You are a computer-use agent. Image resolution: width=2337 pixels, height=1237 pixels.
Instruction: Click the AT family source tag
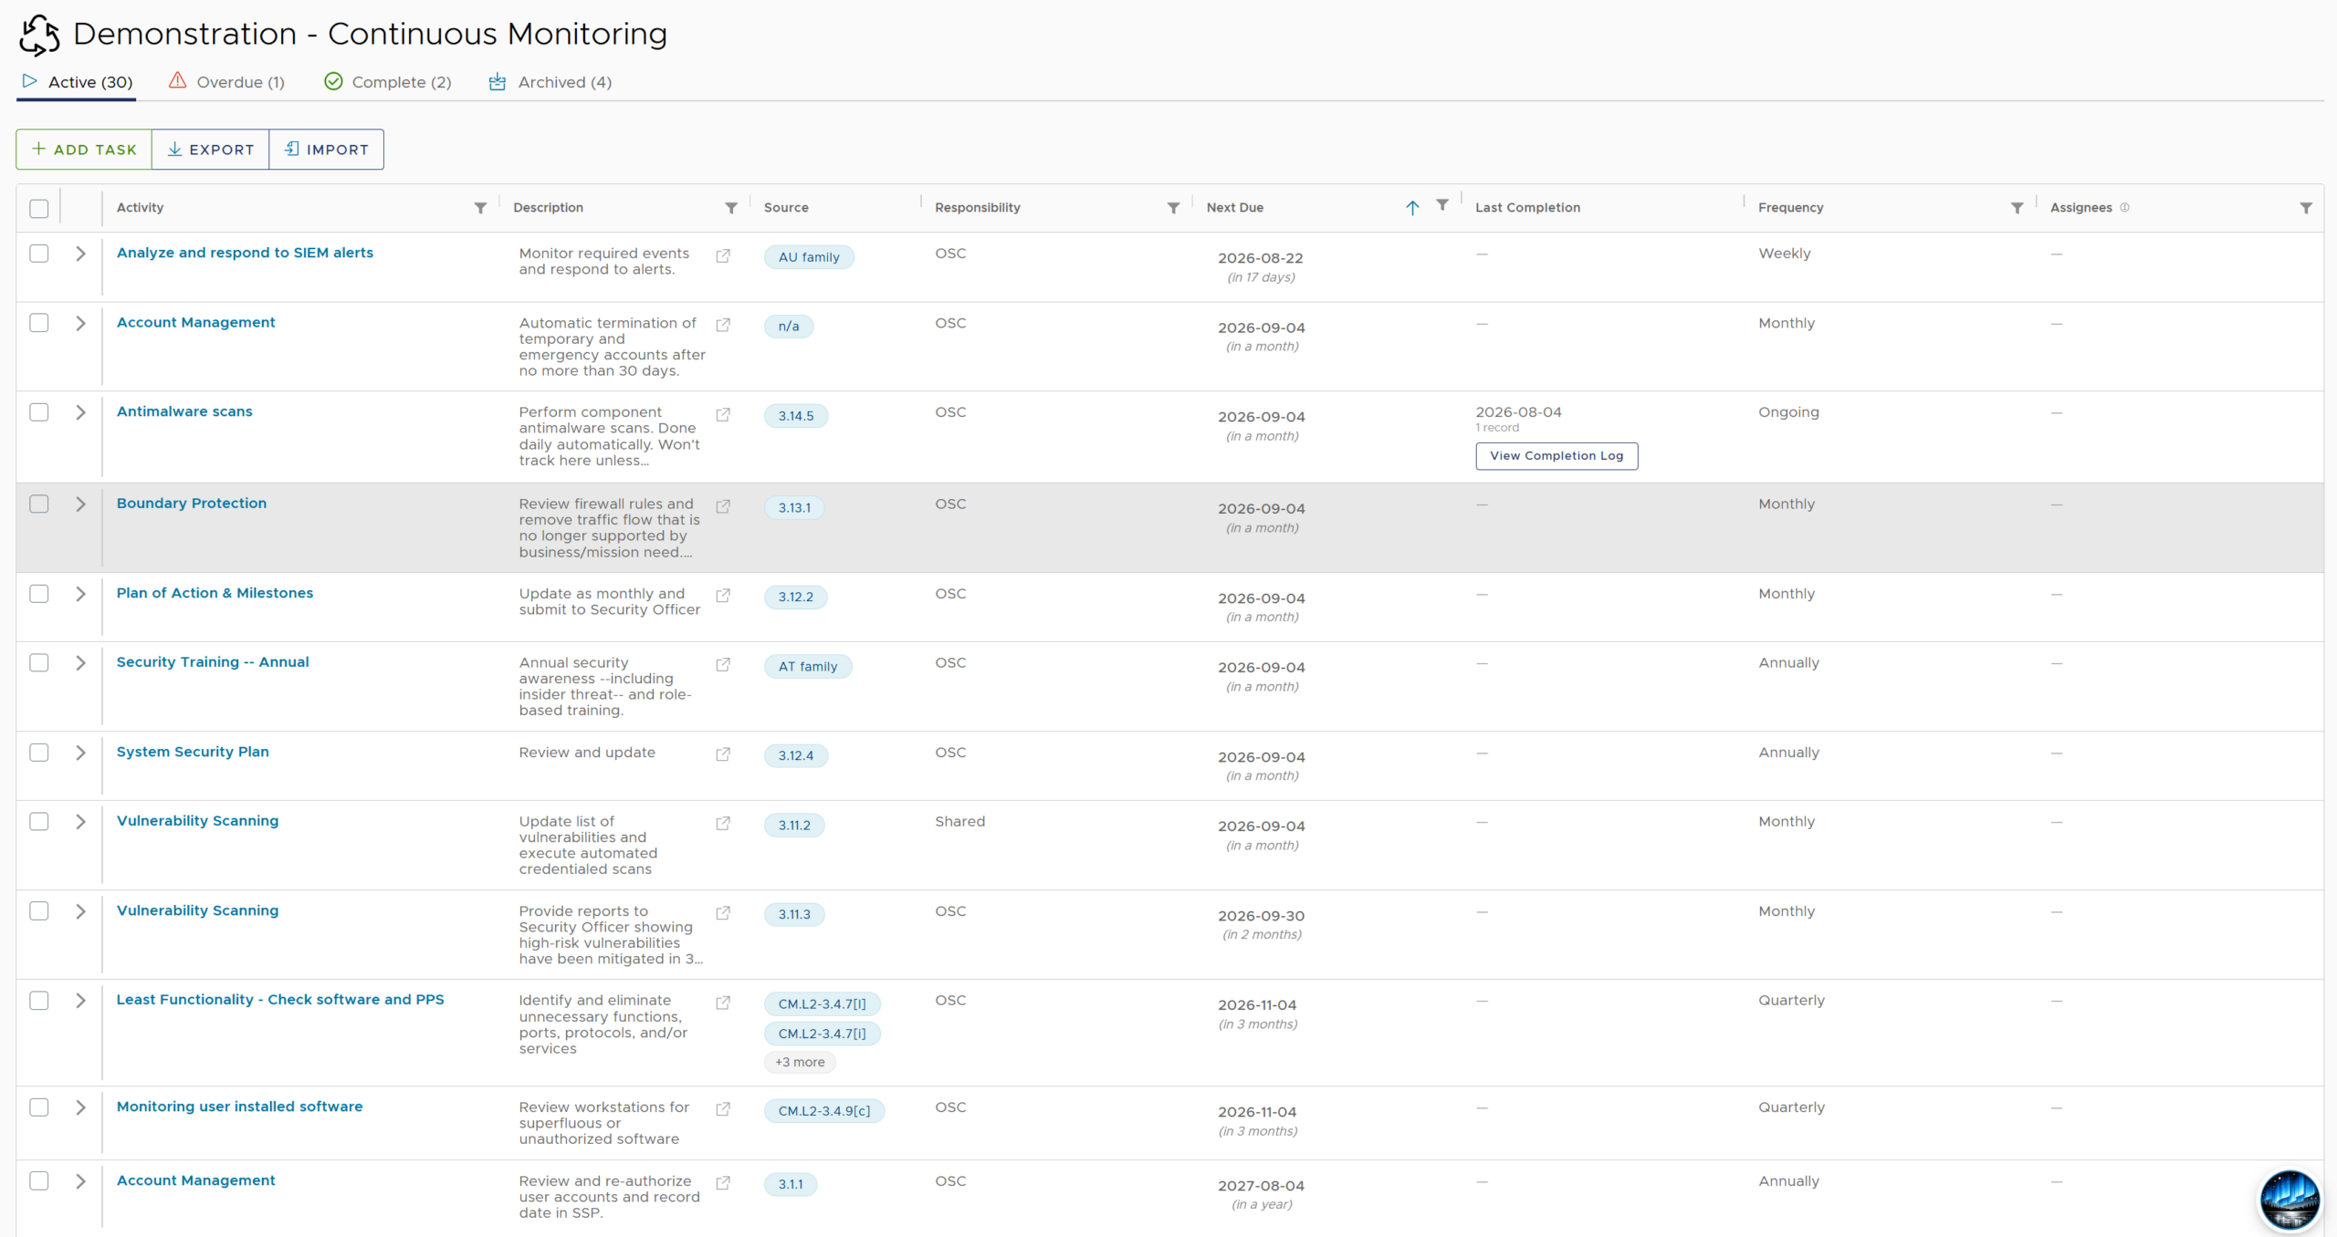pos(808,667)
